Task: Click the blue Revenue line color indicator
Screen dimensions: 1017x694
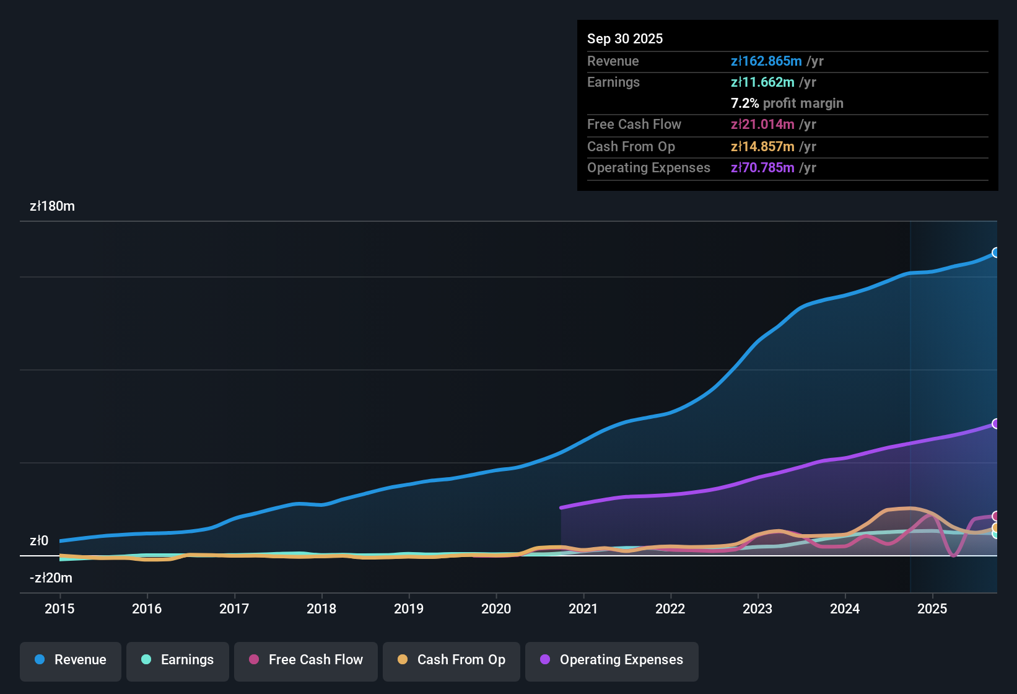Action: (x=40, y=660)
